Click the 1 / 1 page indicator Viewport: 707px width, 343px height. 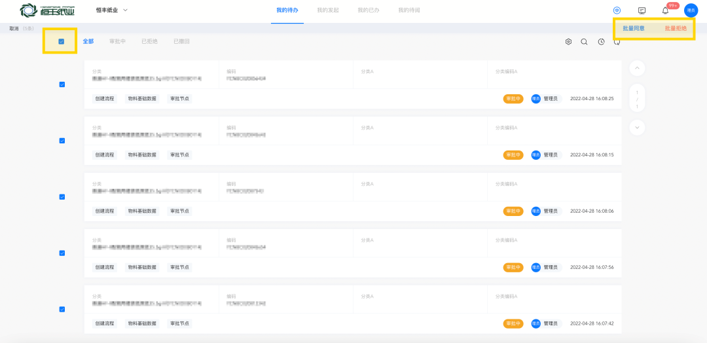pos(637,99)
